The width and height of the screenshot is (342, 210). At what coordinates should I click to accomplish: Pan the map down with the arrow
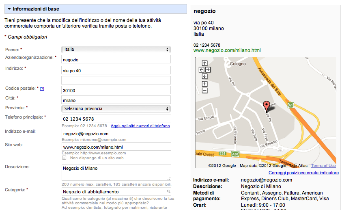click(204, 76)
